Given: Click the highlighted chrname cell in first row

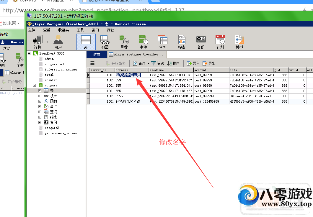Looking at the screenshot, I should (x=132, y=75).
